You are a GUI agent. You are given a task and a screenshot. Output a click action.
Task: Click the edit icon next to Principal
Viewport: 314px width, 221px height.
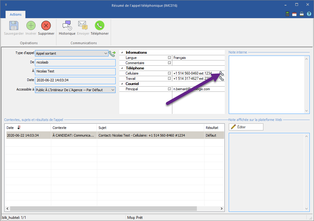pos(169,89)
